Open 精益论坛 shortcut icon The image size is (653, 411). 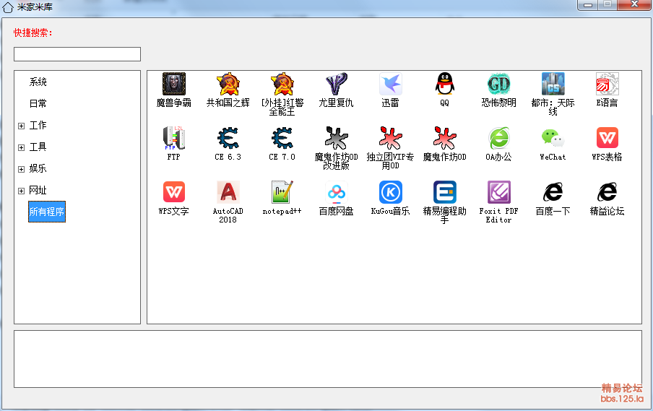607,192
